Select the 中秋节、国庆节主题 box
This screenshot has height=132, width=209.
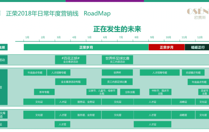[160, 92]
